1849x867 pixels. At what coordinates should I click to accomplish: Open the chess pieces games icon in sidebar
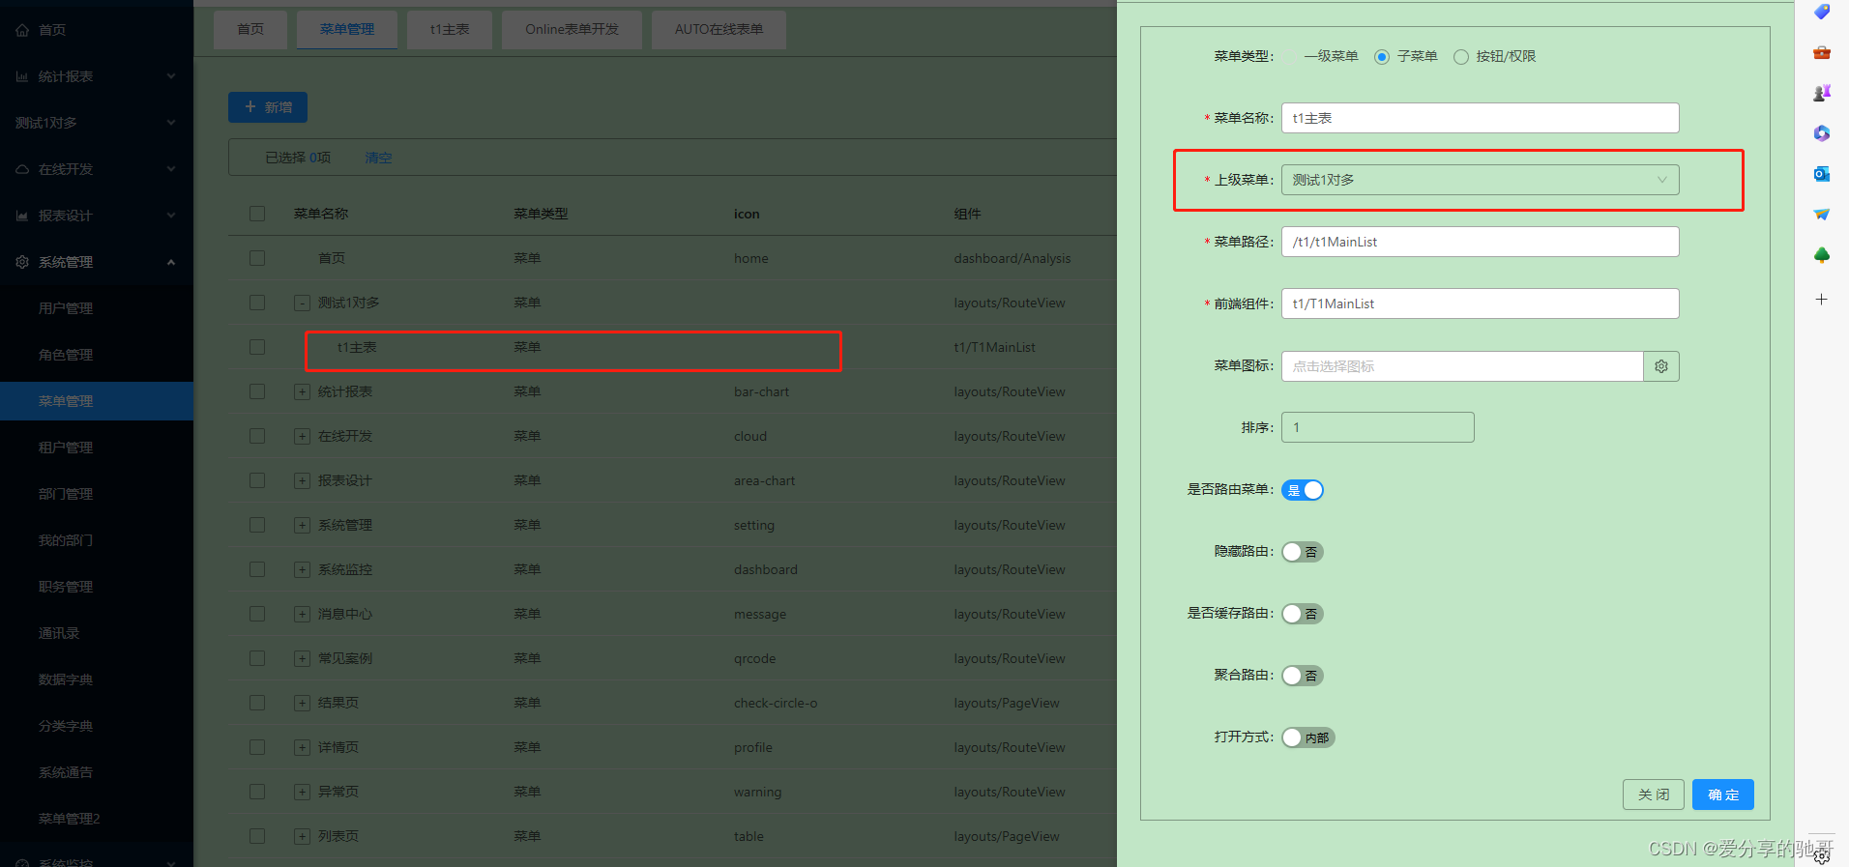pyautogui.click(x=1822, y=93)
